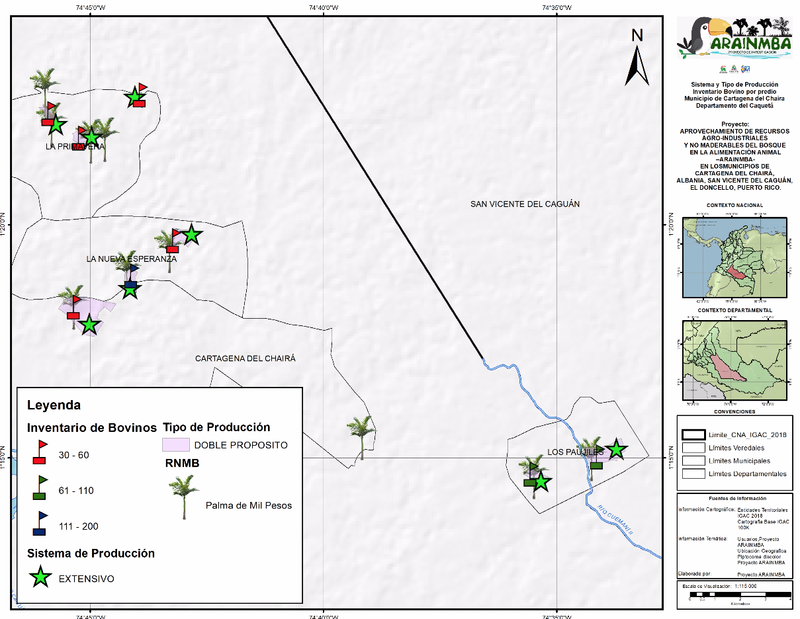Click the '61 - 110' legend label
Viewport: 800px width, 619px height.
coord(76,491)
